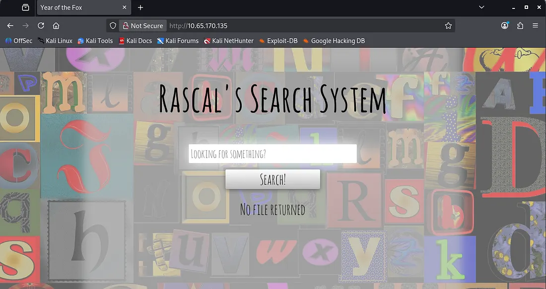Close the Year of the Fox tab
The height and width of the screenshot is (289, 546).
coord(124,7)
